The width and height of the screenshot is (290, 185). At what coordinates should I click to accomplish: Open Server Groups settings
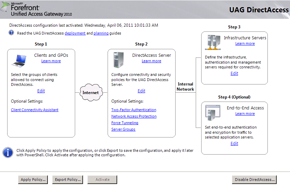pyautogui.click(x=123, y=129)
